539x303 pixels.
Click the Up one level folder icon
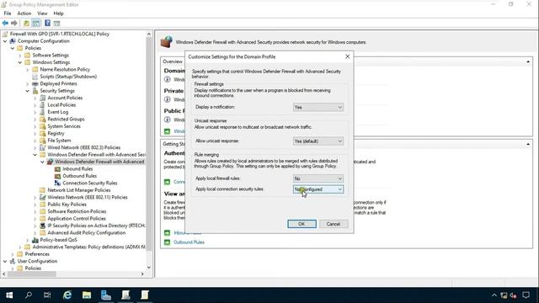pos(26,24)
